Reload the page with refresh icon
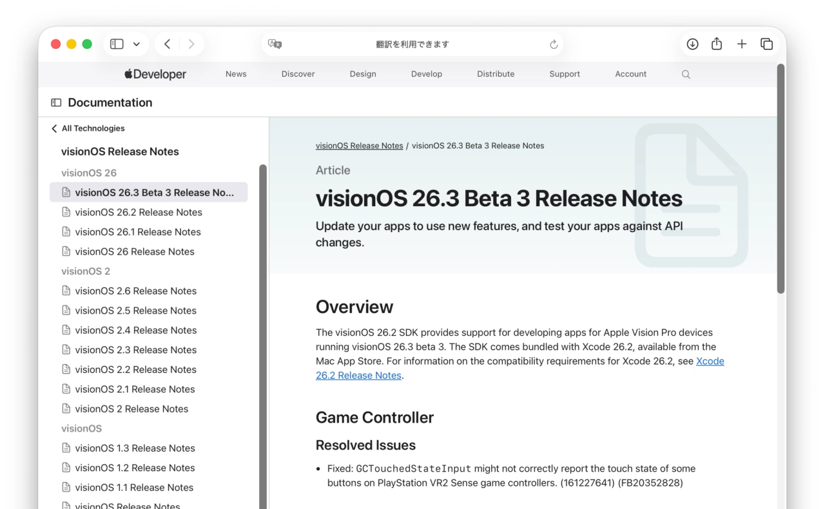Screen dimensions: 825x509 point(553,44)
